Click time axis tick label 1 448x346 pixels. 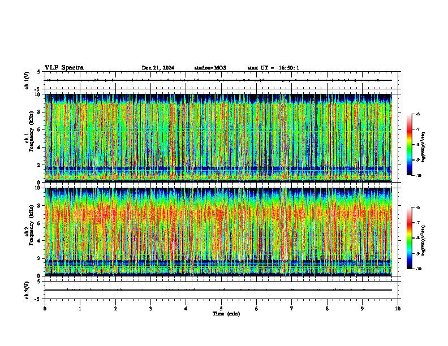[x=80, y=309]
